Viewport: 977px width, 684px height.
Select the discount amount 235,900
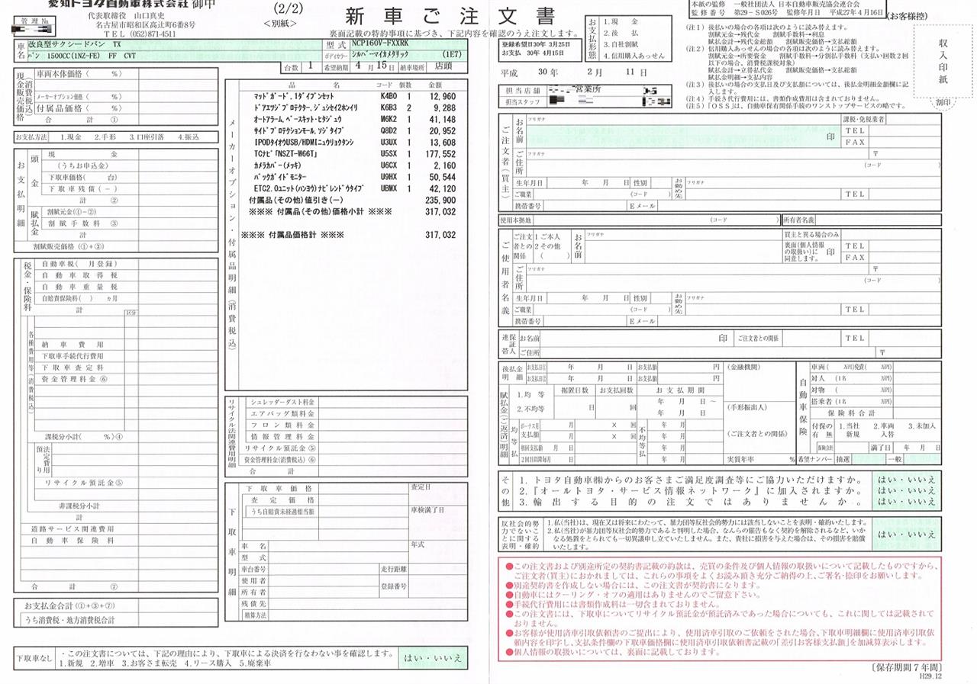pos(440,200)
